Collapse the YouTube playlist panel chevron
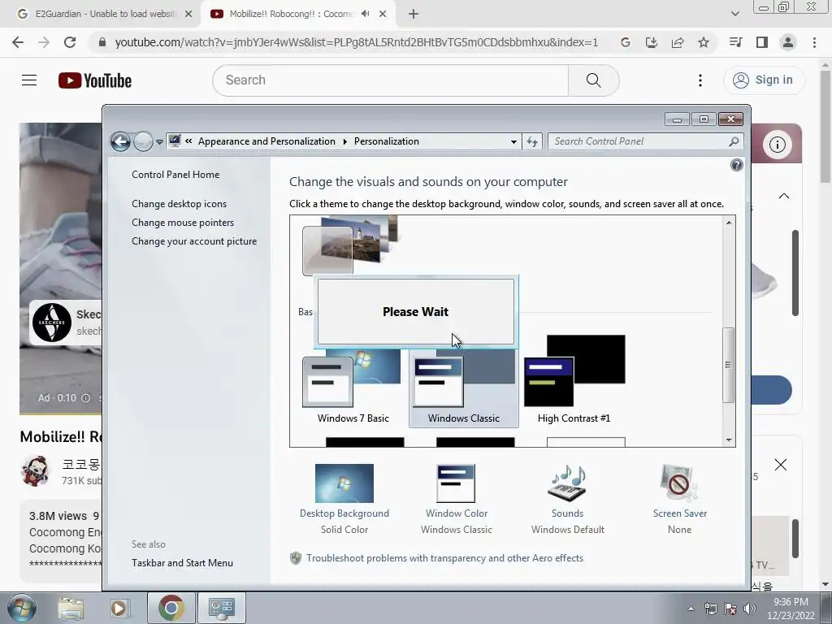This screenshot has height=624, width=832. (x=784, y=196)
